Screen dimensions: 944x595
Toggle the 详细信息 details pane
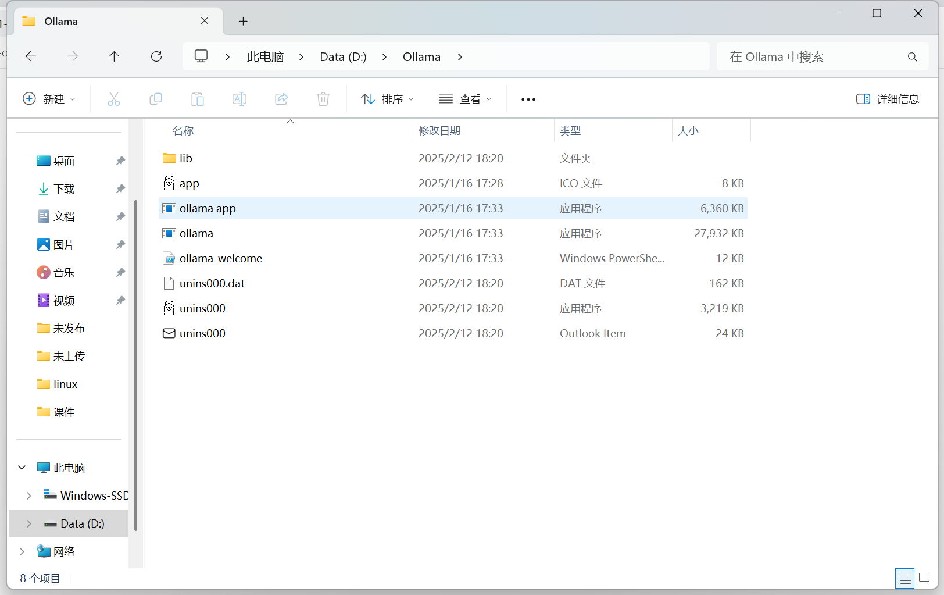pyautogui.click(x=887, y=99)
